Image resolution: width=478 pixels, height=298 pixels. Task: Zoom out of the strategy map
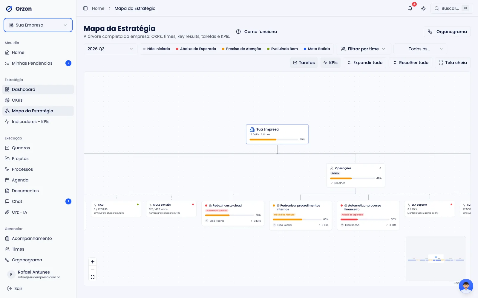93,269
